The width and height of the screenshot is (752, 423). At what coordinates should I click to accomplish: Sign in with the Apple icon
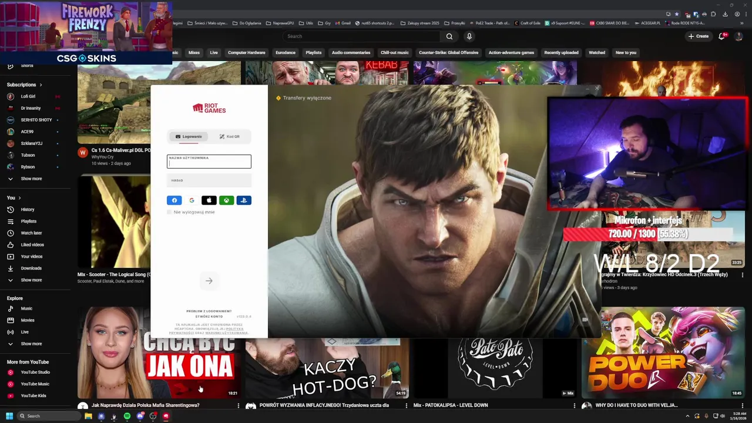tap(209, 200)
